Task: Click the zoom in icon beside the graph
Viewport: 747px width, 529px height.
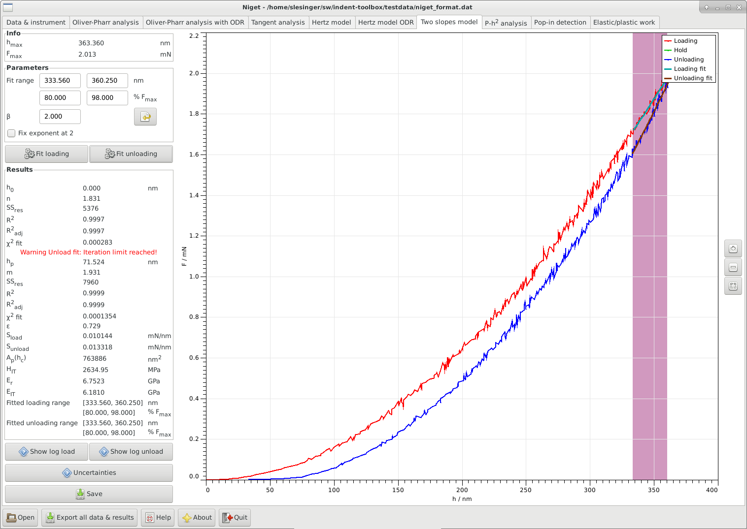Action: coord(733,249)
